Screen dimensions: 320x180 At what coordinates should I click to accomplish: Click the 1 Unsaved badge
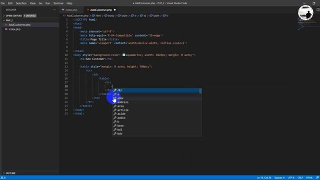(x=30, y=15)
